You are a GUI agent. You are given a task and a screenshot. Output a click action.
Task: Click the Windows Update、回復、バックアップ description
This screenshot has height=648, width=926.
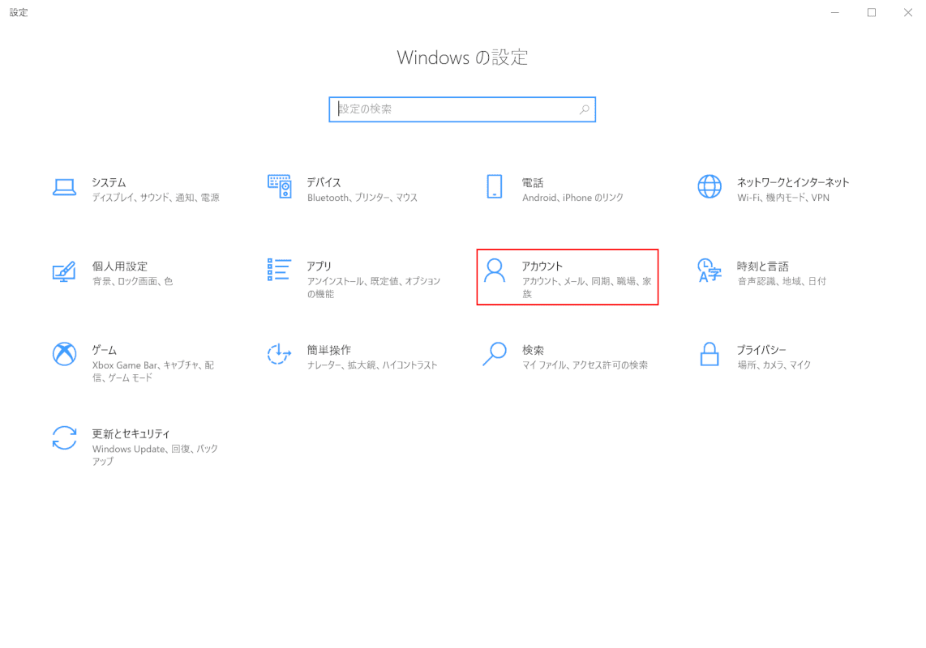[156, 455]
